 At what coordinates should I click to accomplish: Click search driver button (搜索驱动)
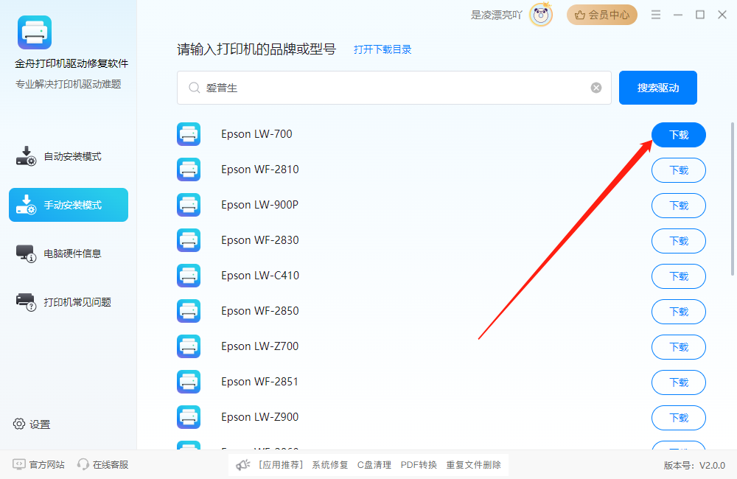(x=657, y=88)
